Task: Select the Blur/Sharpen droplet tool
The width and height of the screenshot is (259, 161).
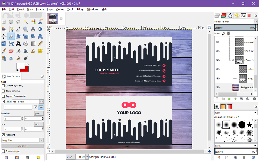Action: (11, 58)
